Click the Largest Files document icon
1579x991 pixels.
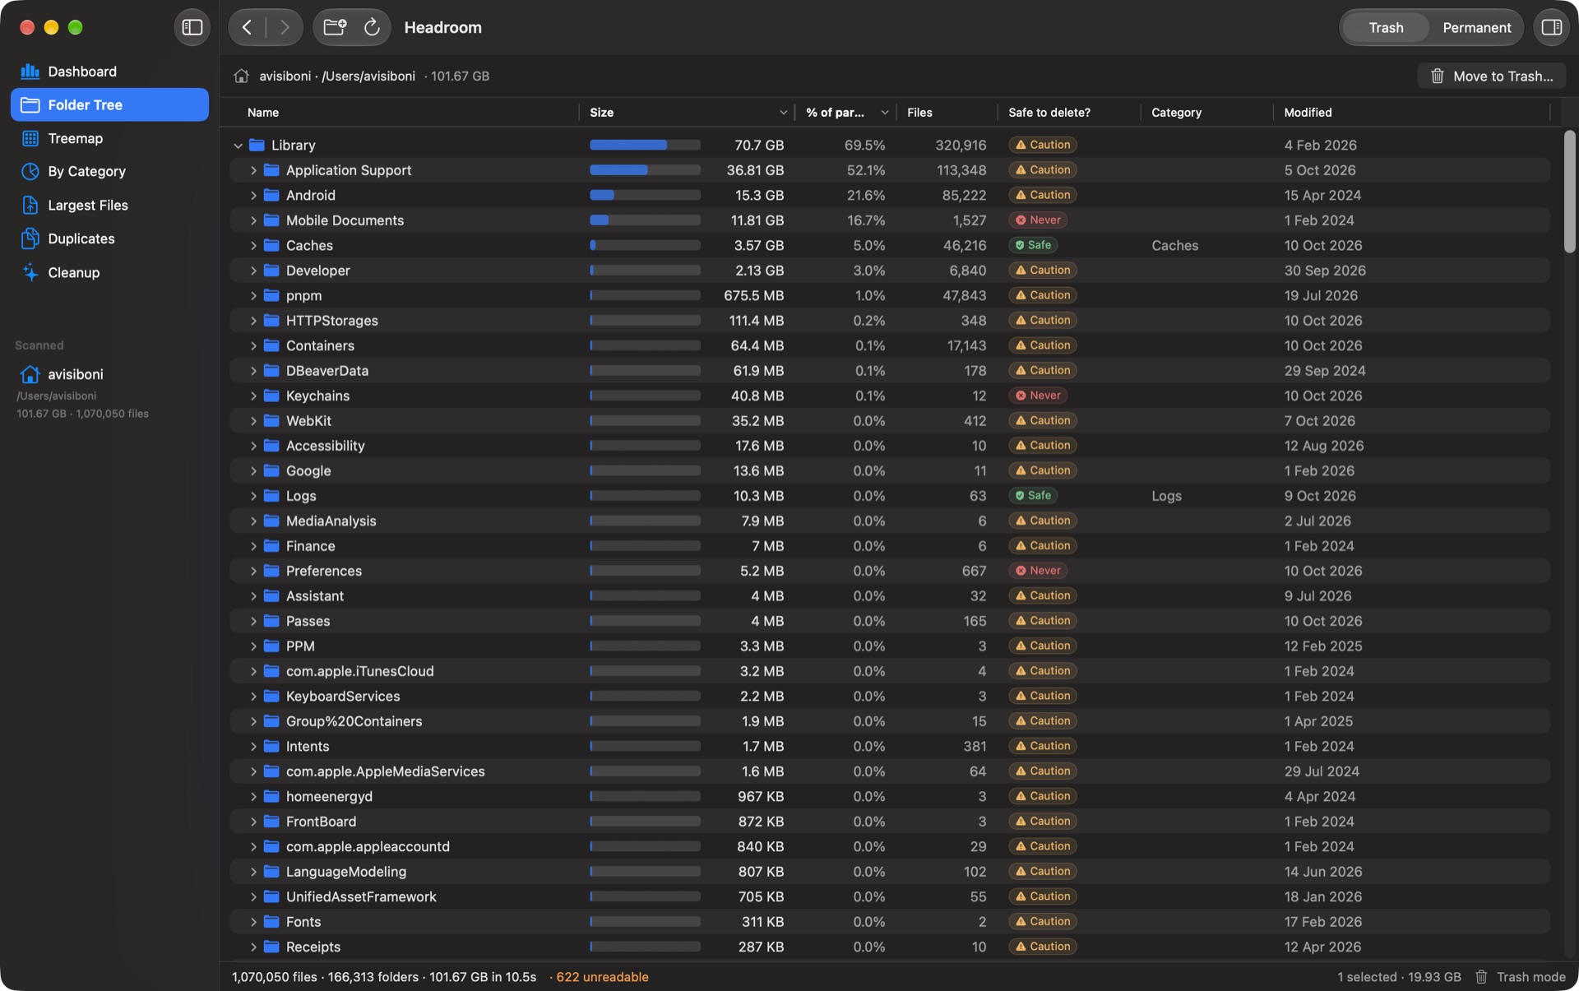[x=30, y=205]
